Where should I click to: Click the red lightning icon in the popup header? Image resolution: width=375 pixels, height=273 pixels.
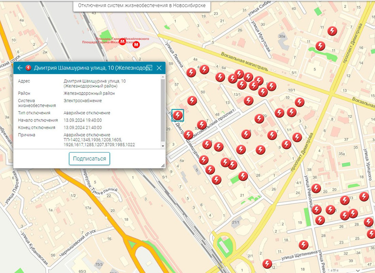click(28, 68)
